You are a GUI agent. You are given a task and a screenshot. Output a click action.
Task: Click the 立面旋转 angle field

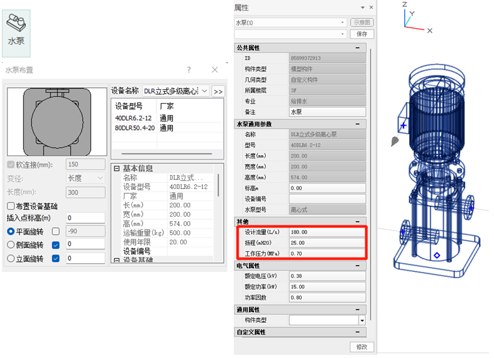coord(85,258)
